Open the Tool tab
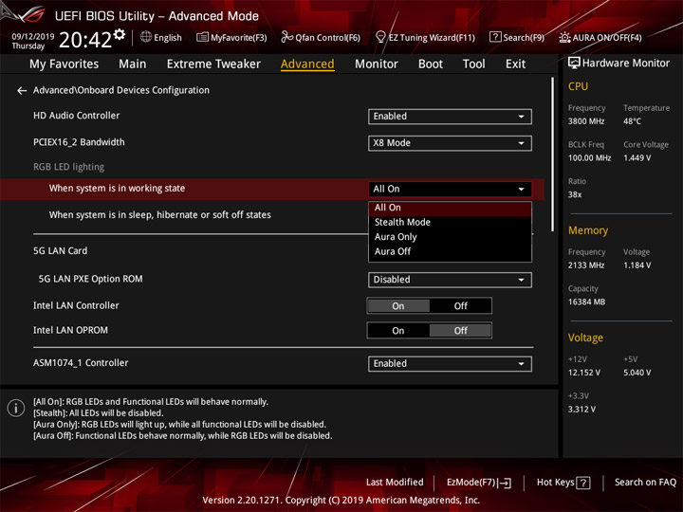 (474, 64)
